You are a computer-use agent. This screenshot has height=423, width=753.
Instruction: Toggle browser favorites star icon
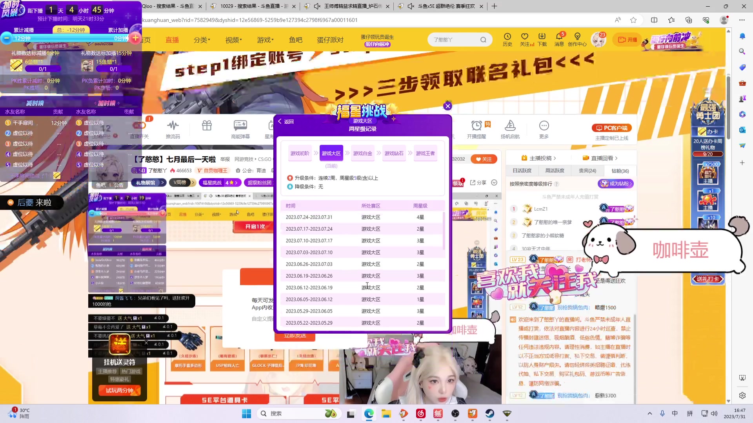tap(633, 20)
